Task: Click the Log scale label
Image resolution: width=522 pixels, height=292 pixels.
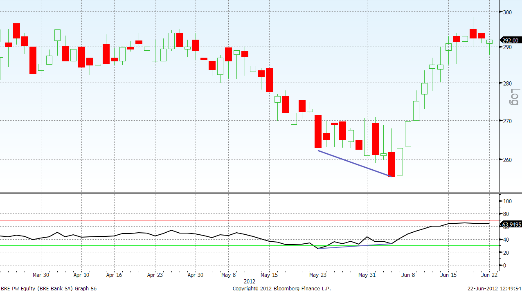Action: pos(515,97)
